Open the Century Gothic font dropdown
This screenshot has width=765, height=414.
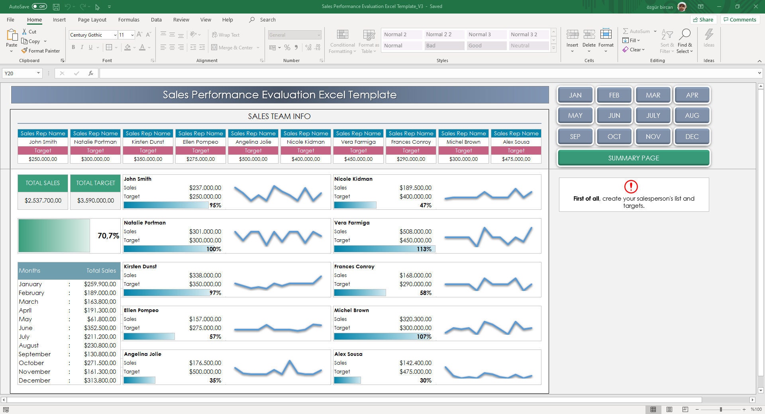[x=115, y=35]
